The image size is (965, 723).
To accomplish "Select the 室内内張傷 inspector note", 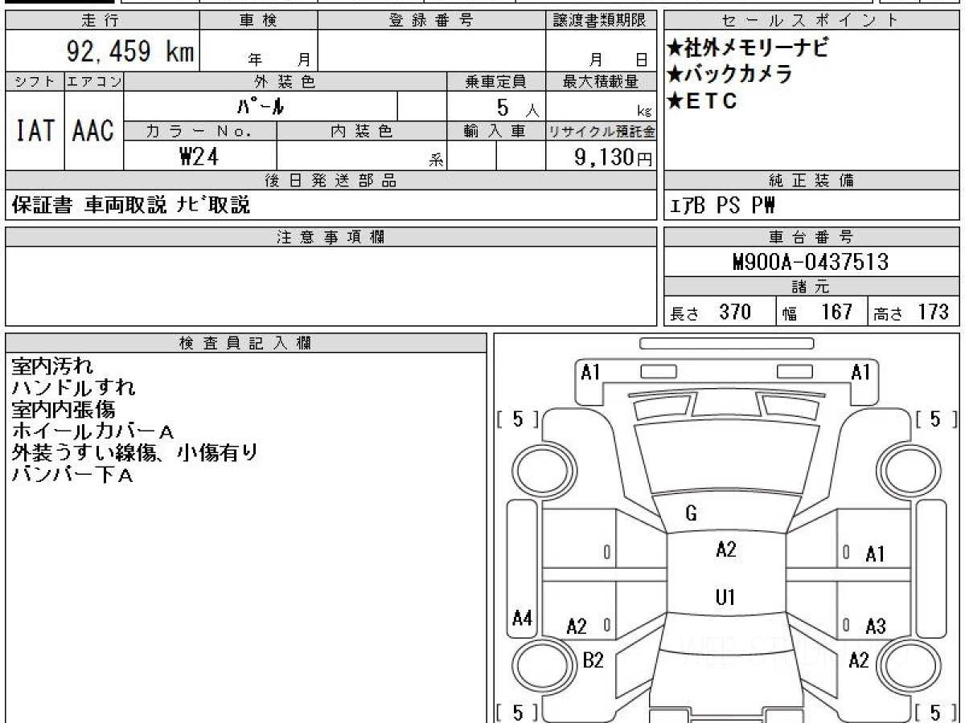I will [63, 411].
